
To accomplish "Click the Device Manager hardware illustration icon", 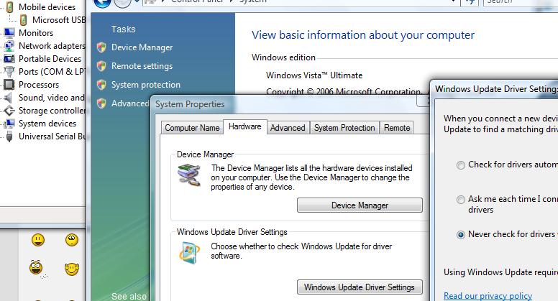I will pyautogui.click(x=189, y=175).
